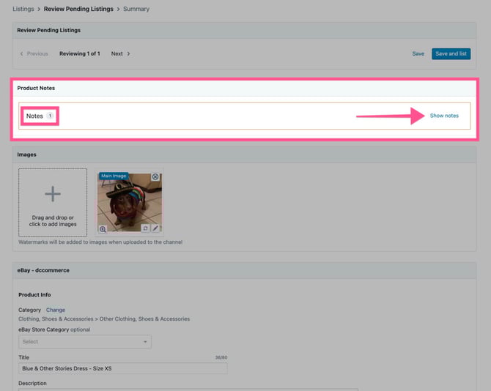
Task: Click into the listing Title field
Action: 122,368
